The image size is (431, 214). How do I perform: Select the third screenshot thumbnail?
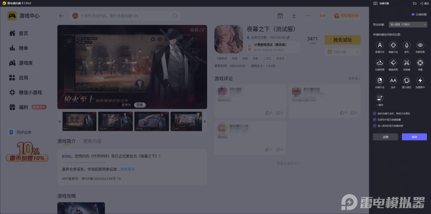[x=152, y=121]
